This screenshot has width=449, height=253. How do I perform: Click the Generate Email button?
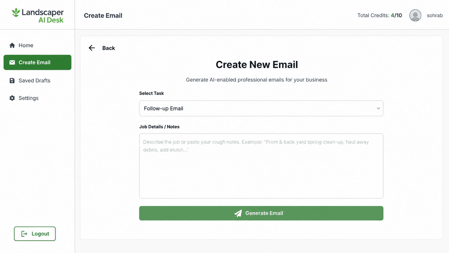point(261,213)
